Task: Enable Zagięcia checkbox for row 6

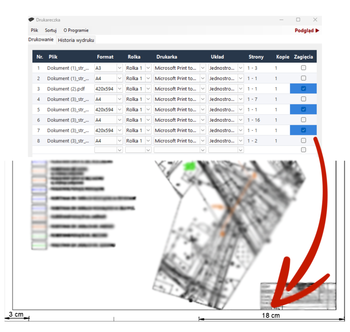Action: (303, 120)
